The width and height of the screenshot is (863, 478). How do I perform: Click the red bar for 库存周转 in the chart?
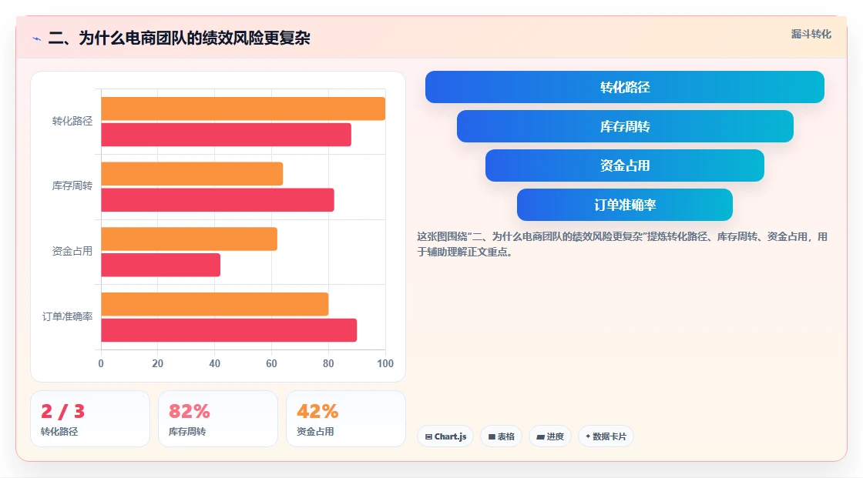217,199
